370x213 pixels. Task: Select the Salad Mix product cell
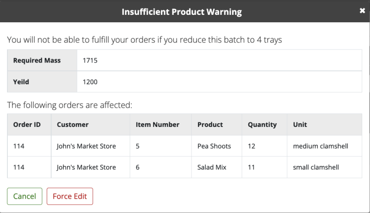click(x=211, y=167)
